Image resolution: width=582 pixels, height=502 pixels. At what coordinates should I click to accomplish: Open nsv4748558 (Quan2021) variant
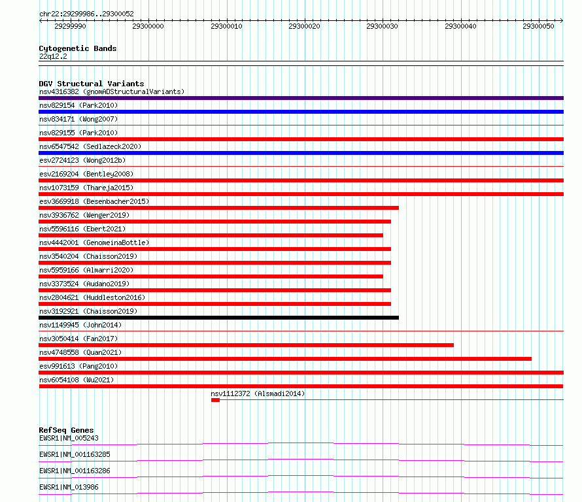[x=80, y=352]
